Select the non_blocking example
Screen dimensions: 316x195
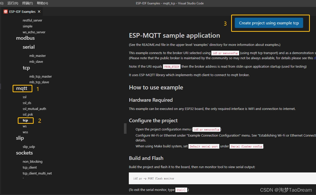[33, 161]
